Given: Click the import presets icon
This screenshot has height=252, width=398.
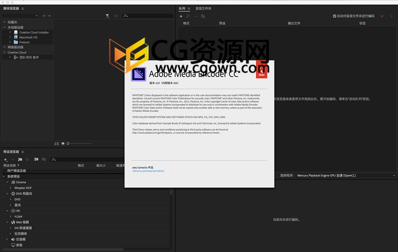Looking at the screenshot, I should [36, 159].
